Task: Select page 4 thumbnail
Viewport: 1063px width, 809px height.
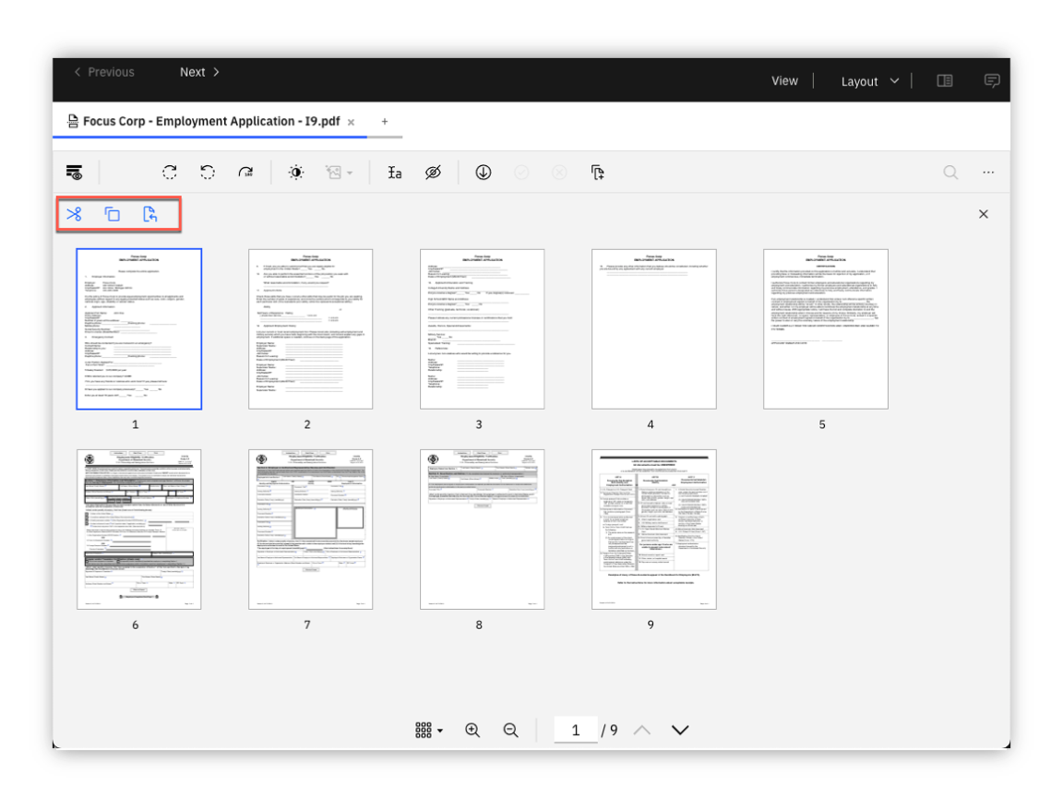Action: [654, 328]
